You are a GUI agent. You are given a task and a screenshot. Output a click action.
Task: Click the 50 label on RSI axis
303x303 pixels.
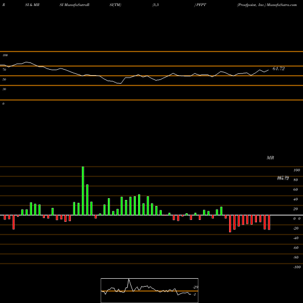(x=4, y=79)
